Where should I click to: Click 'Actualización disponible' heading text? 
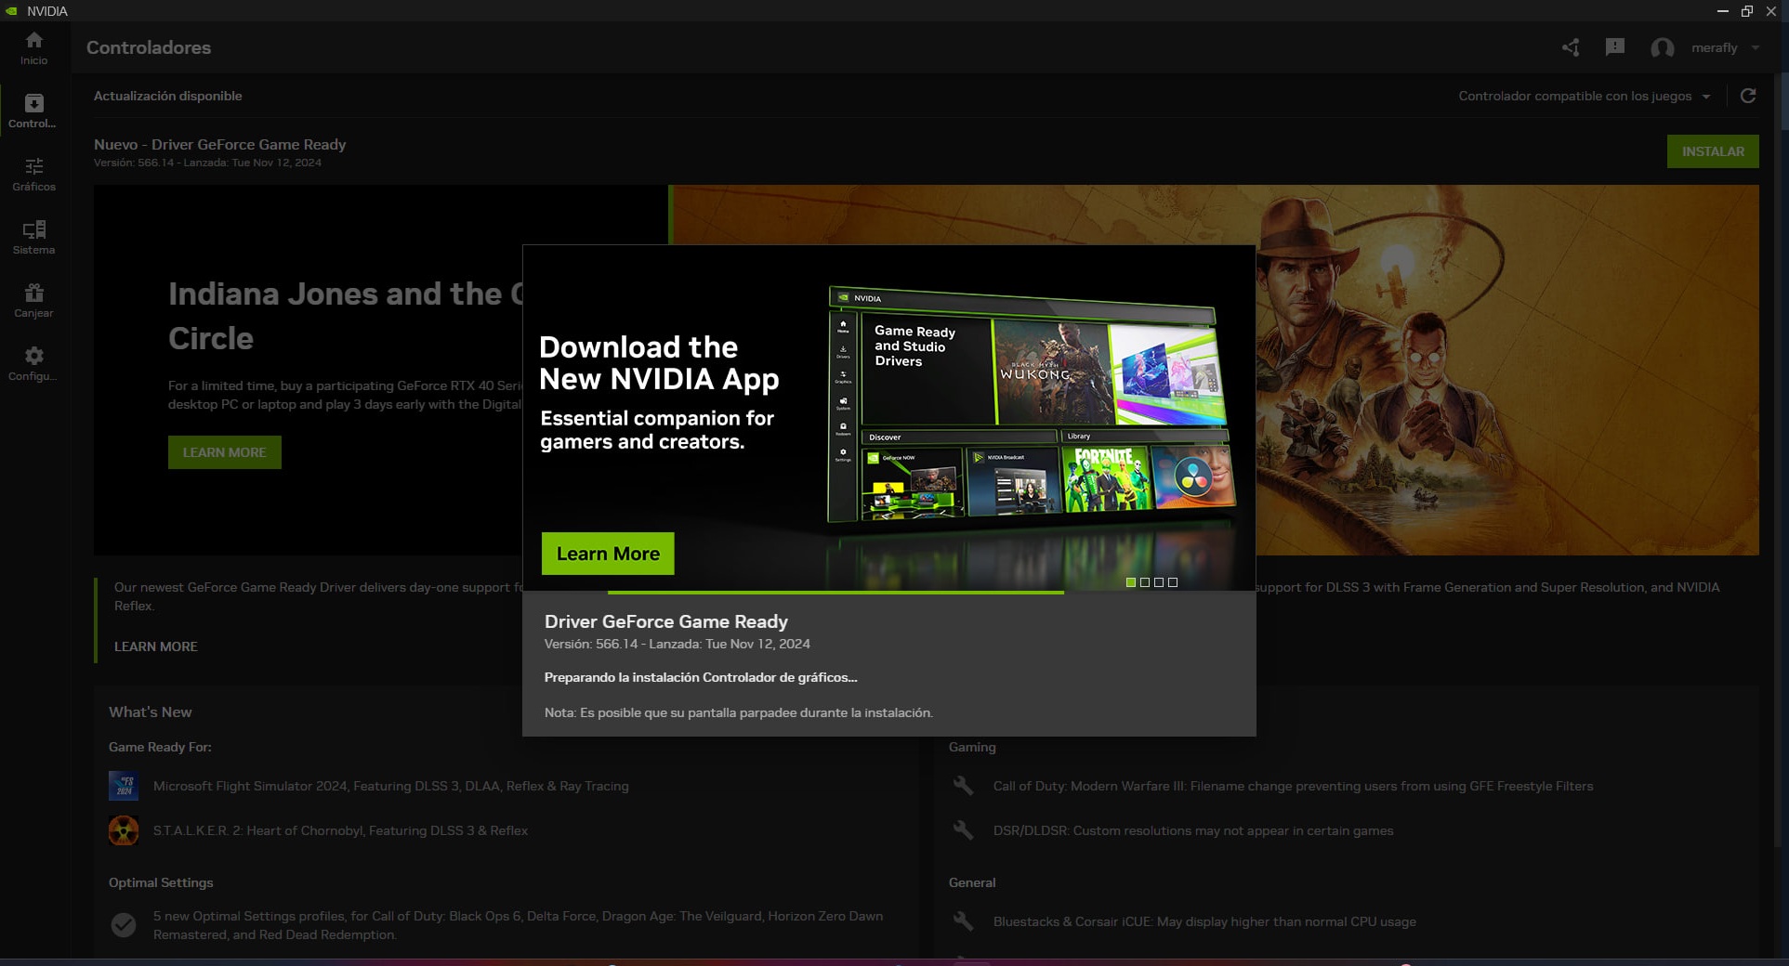(x=167, y=96)
